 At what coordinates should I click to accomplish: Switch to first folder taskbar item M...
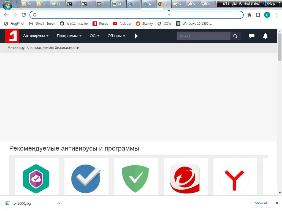28,4
